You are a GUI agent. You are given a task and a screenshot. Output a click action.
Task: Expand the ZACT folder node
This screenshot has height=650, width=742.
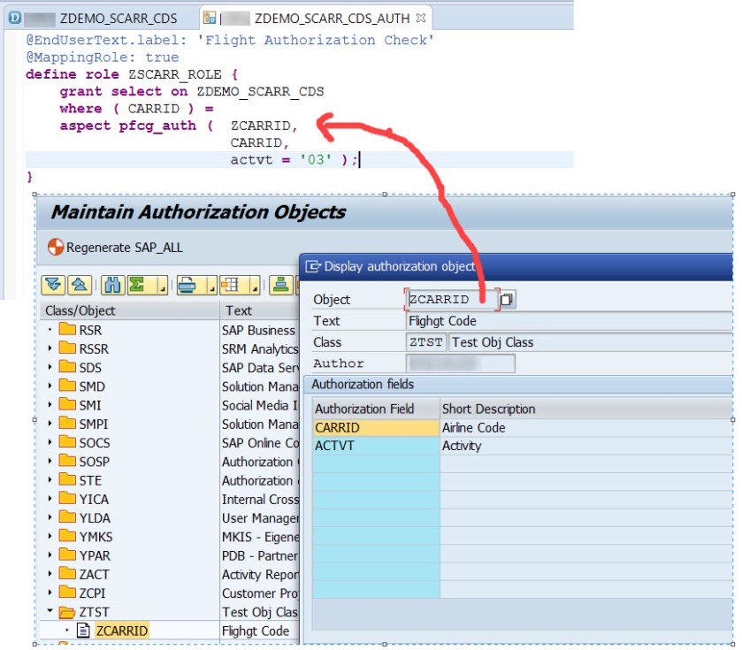(x=50, y=574)
